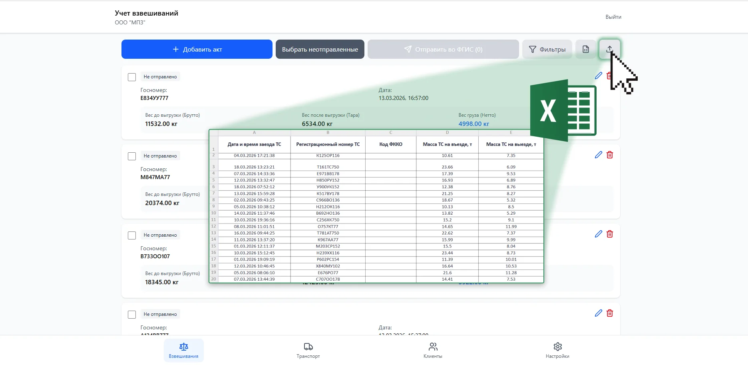
Task: Click gross weight 11532.00 кг
Action: 161,124
